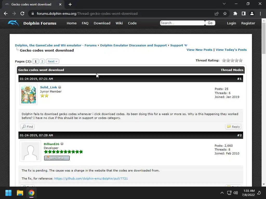Select current page 1 button

[35, 61]
